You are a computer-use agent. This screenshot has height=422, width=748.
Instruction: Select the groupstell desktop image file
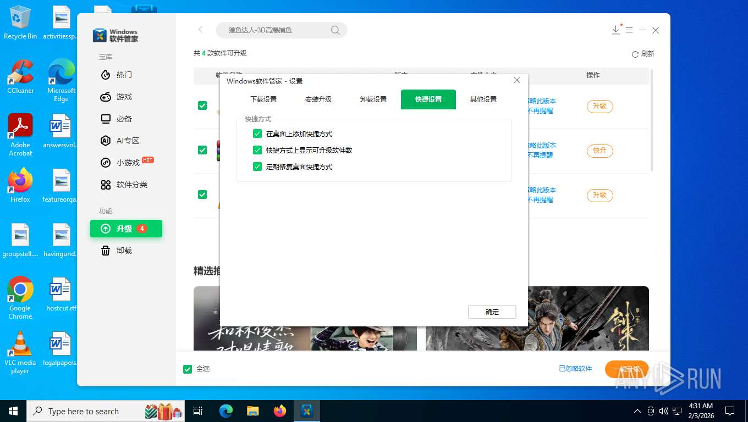(20, 240)
